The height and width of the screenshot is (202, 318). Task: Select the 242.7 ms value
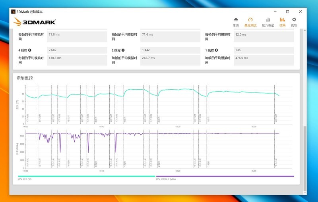tap(170, 60)
